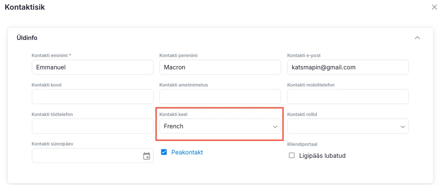Click the Kontakti mobiiltelefon input field
This screenshot has height=185, width=441.
(348, 97)
